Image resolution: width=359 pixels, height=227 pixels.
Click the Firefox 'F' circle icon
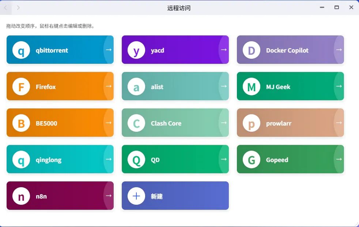click(x=21, y=86)
